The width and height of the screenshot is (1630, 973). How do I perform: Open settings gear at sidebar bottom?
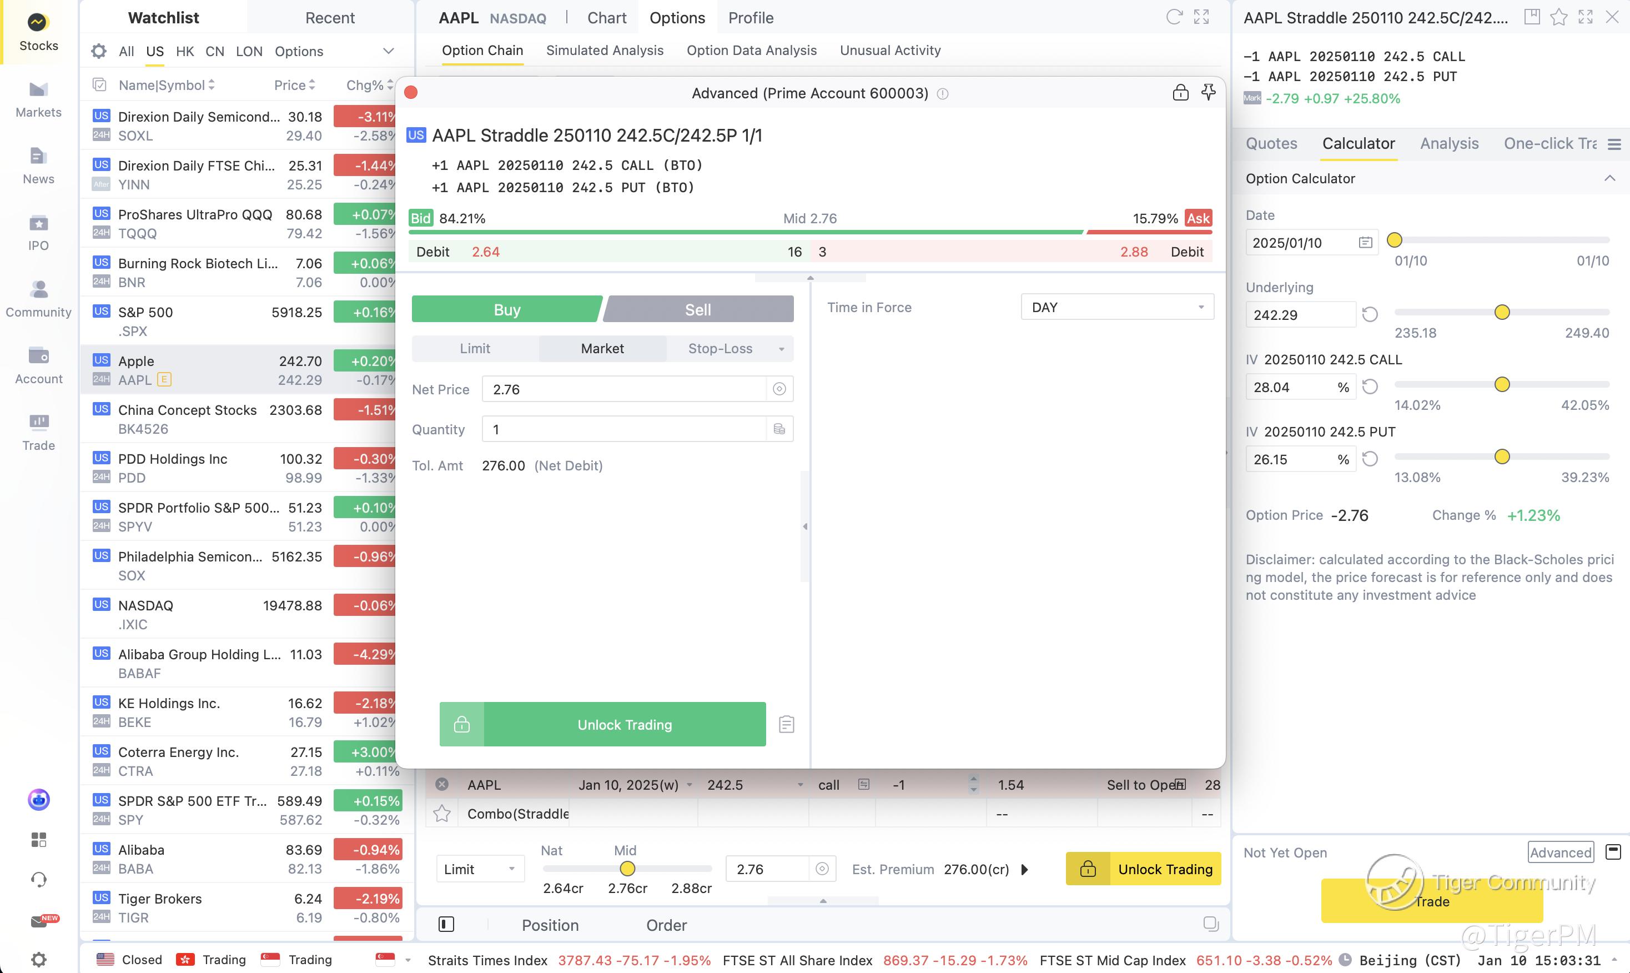(x=39, y=959)
